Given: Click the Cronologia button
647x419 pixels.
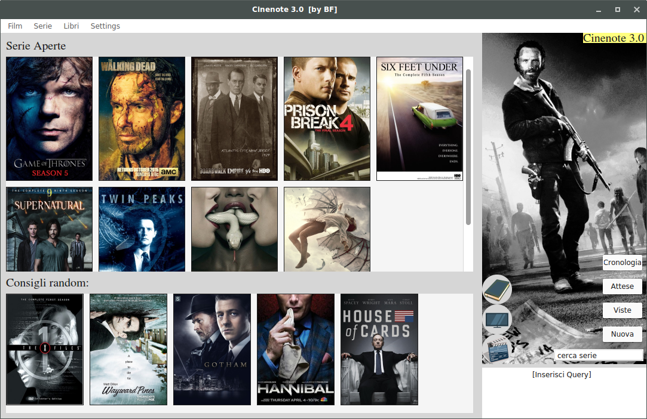Looking at the screenshot, I should pyautogui.click(x=623, y=262).
